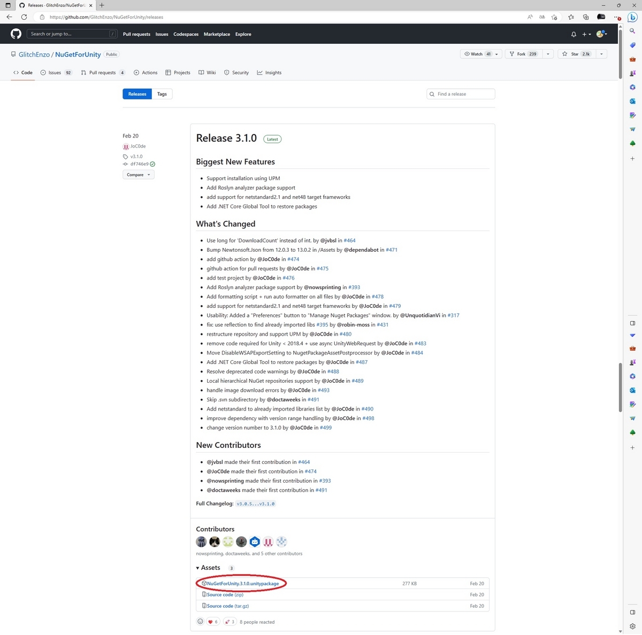This screenshot has height=635, width=642.
Task: Refresh the page with the reload icon
Action: pyautogui.click(x=24, y=17)
